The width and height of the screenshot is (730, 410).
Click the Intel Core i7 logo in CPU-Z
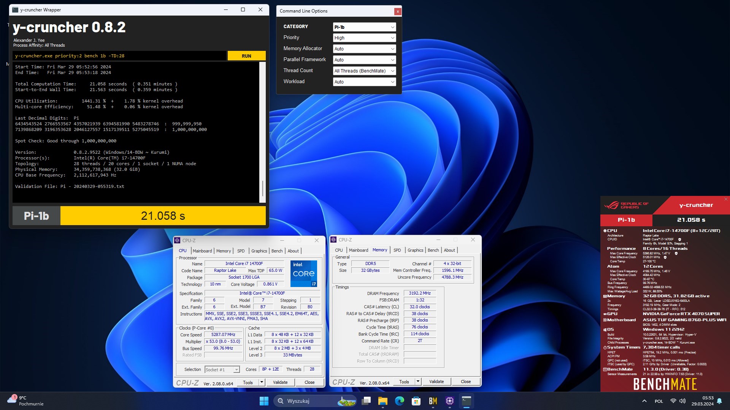tap(303, 273)
